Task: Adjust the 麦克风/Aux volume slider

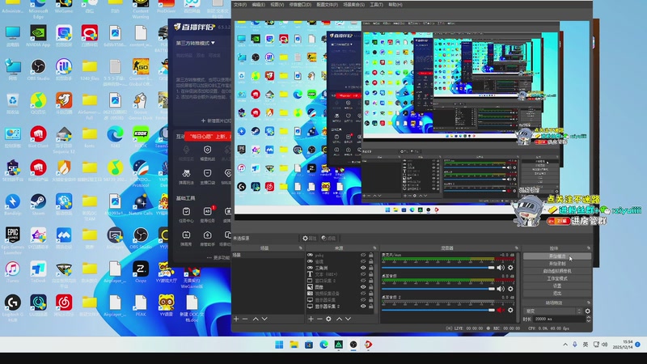Action: [438, 268]
